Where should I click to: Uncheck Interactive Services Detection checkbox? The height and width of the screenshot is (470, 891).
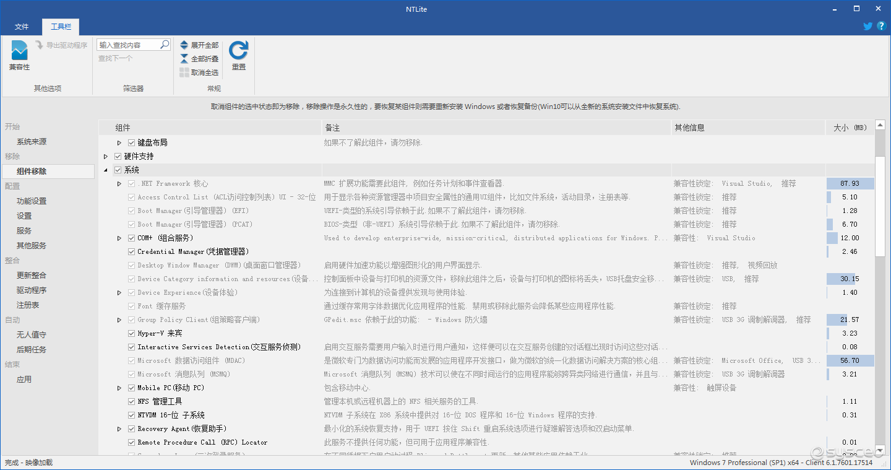pos(131,347)
